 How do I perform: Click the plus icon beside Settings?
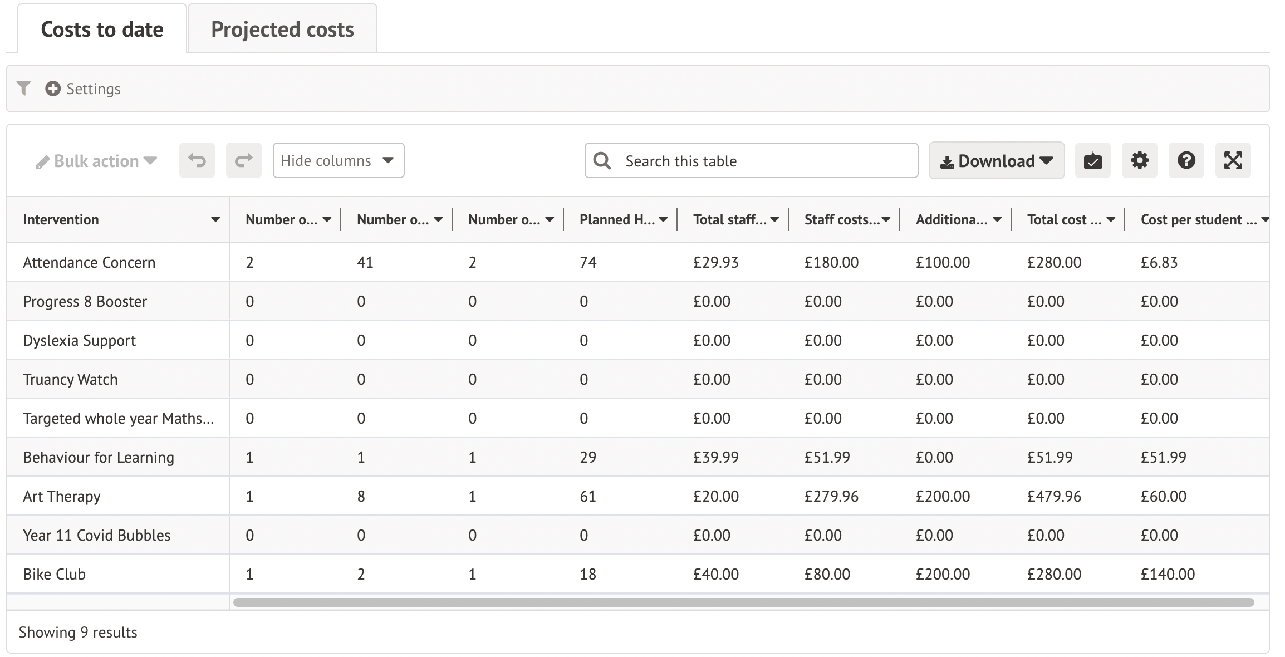tap(53, 89)
